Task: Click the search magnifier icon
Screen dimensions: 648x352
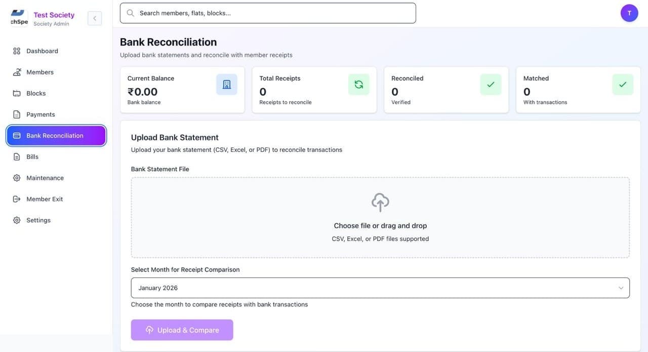Action: point(131,13)
